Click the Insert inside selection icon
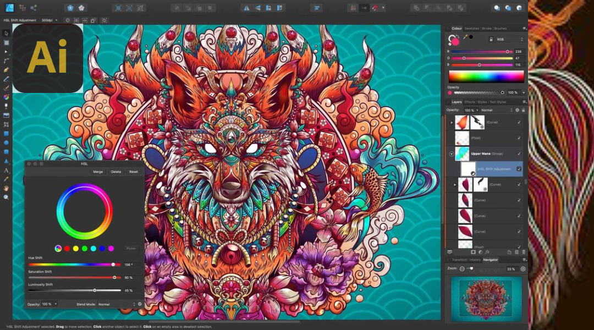594x330 pixels. (519, 8)
